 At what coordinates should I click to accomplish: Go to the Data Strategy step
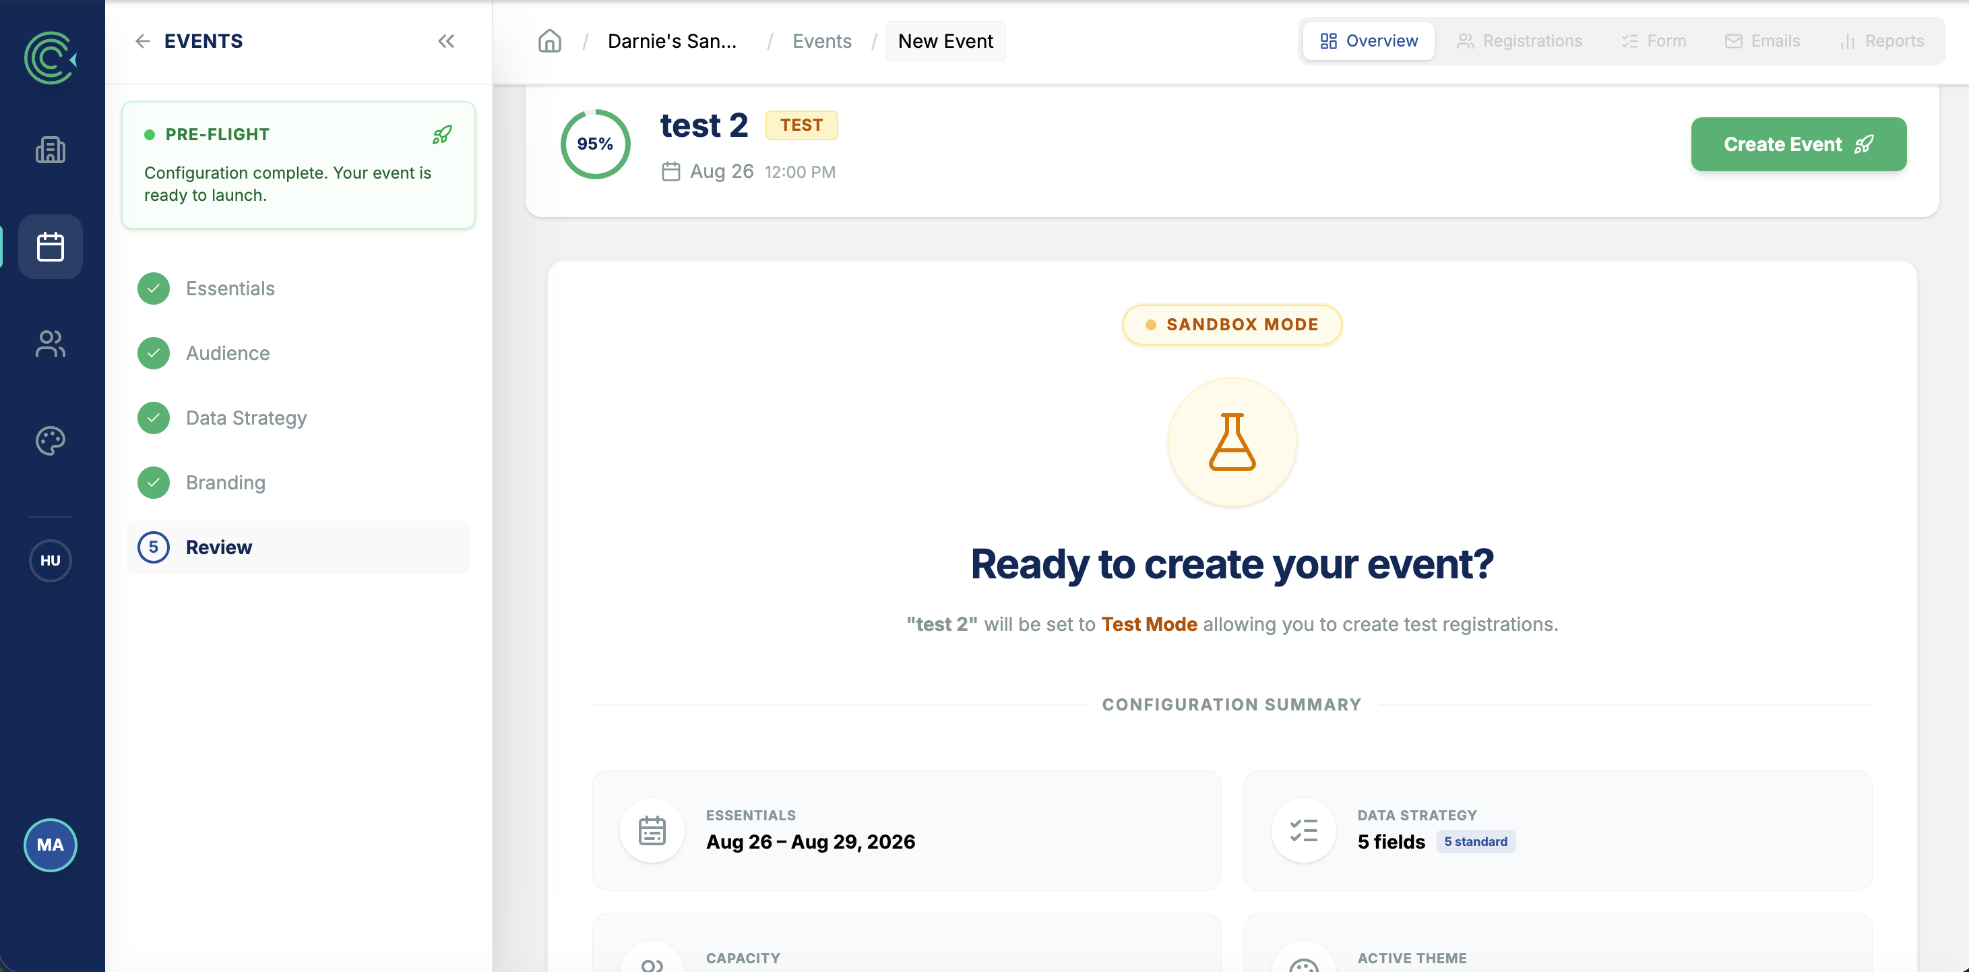click(x=298, y=417)
